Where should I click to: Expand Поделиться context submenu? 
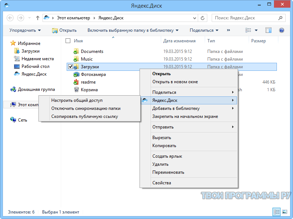[x=189, y=92]
